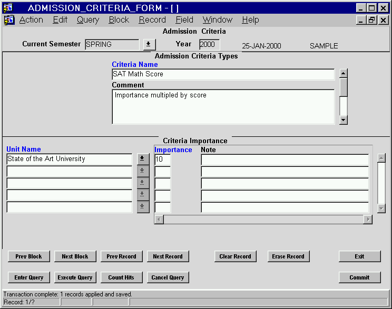Screen dimensions: 392x309
Task: Run the search with Execute Query
Action: click(x=75, y=277)
